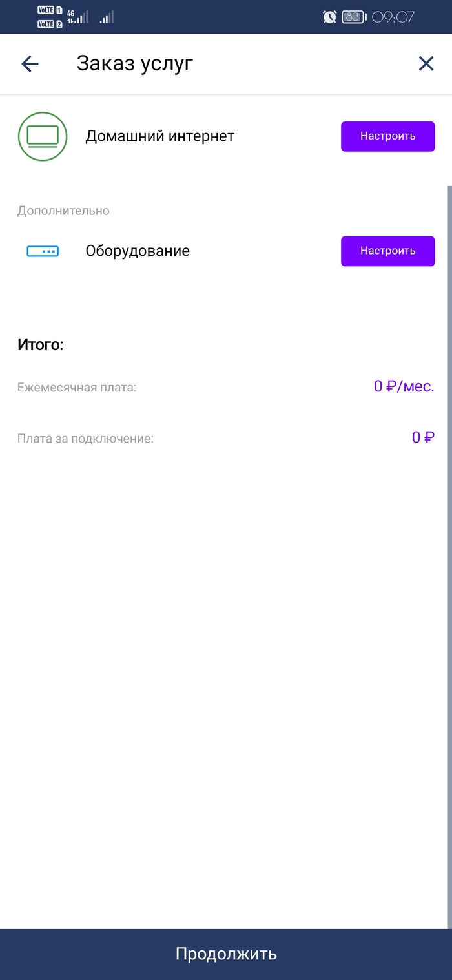Tap the alarm clock status icon
The image size is (452, 980).
pos(329,17)
